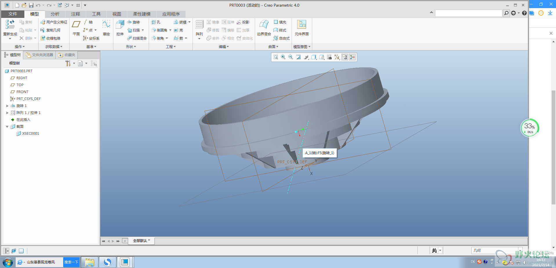This screenshot has height=268, width=556.
Task: Expand the 阵列 1 / 拉伸 1 node
Action: point(7,113)
